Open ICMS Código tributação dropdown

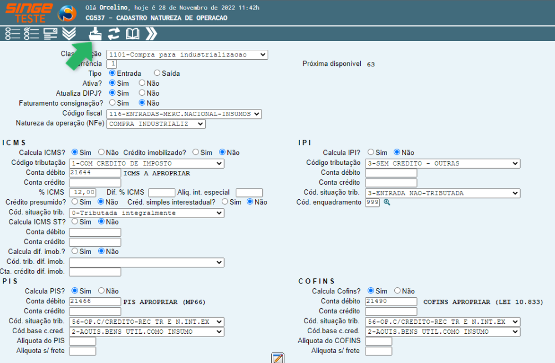coord(146,163)
